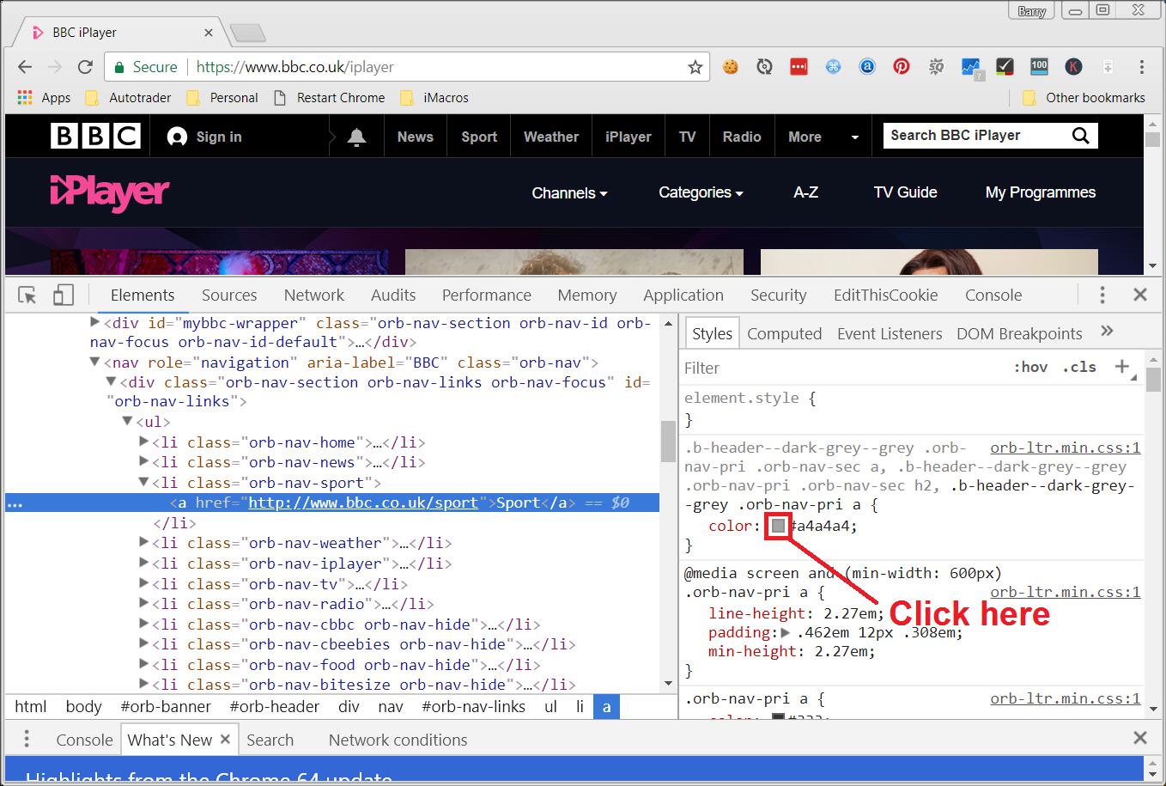Click the iPlayer pink logo
This screenshot has width=1166, height=786.
click(109, 192)
